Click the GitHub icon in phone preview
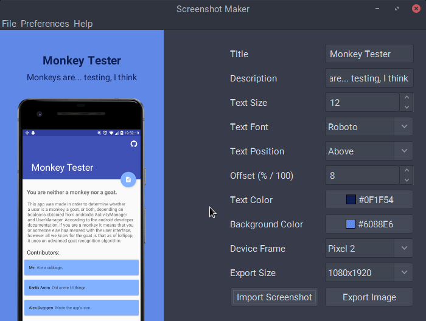The height and width of the screenshot is (321, 426). 134,144
